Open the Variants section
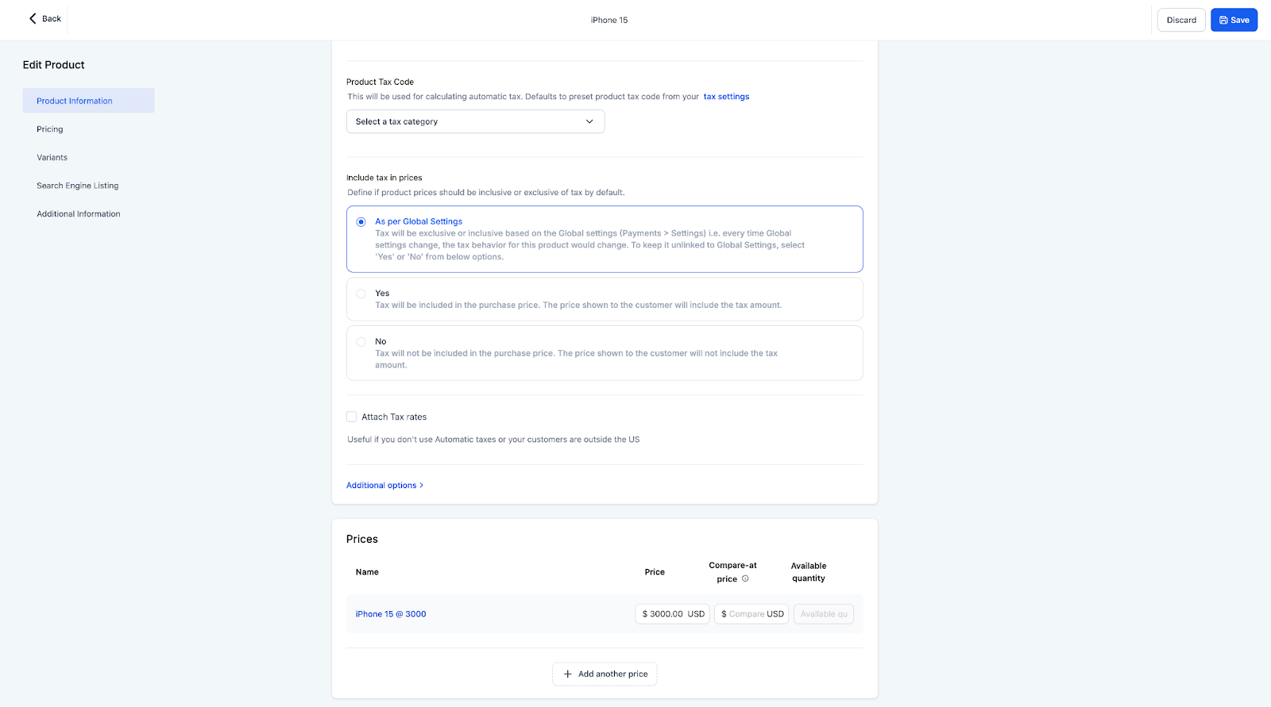Viewport: 1271px width, 707px height. (52, 158)
